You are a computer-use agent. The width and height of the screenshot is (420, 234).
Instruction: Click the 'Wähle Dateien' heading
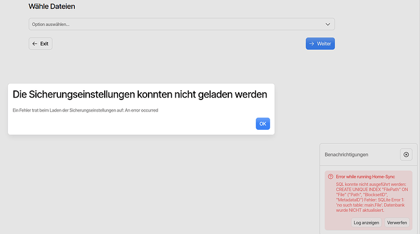pos(52,7)
